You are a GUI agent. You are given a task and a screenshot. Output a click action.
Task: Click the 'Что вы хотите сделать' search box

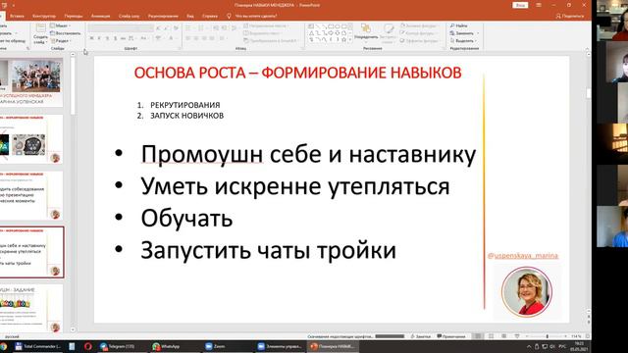click(x=252, y=16)
